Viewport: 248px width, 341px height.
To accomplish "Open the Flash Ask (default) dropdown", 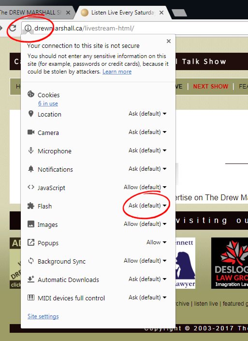I will pos(147,206).
